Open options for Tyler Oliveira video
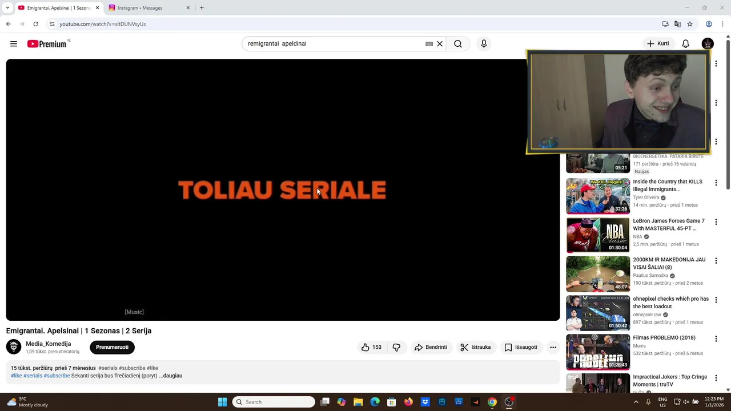This screenshot has height=411, width=731. [x=716, y=183]
